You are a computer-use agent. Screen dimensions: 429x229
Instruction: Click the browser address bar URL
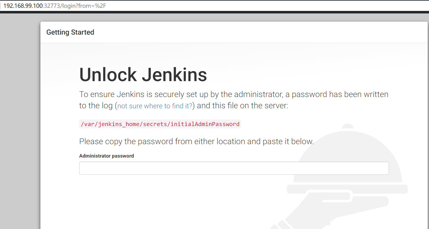click(x=55, y=6)
